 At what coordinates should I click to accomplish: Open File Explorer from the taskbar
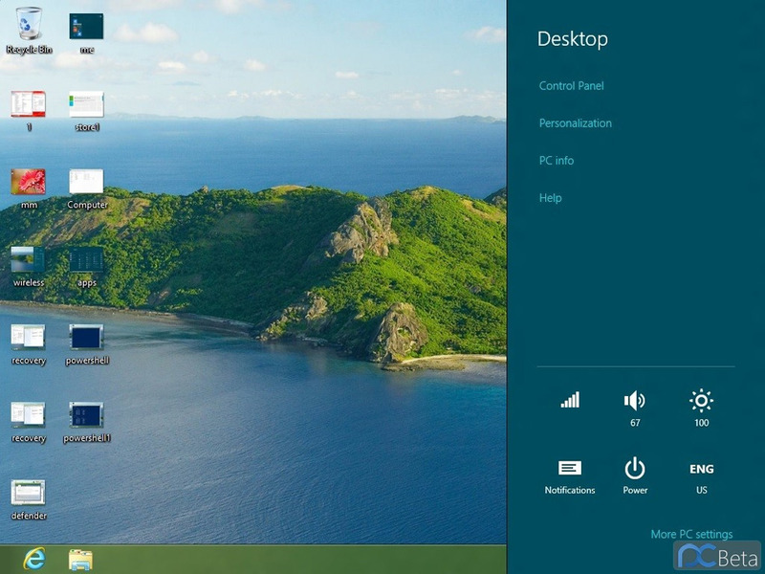(80, 560)
